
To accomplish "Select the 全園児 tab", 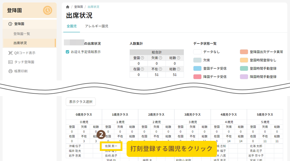I will [x=72, y=26].
